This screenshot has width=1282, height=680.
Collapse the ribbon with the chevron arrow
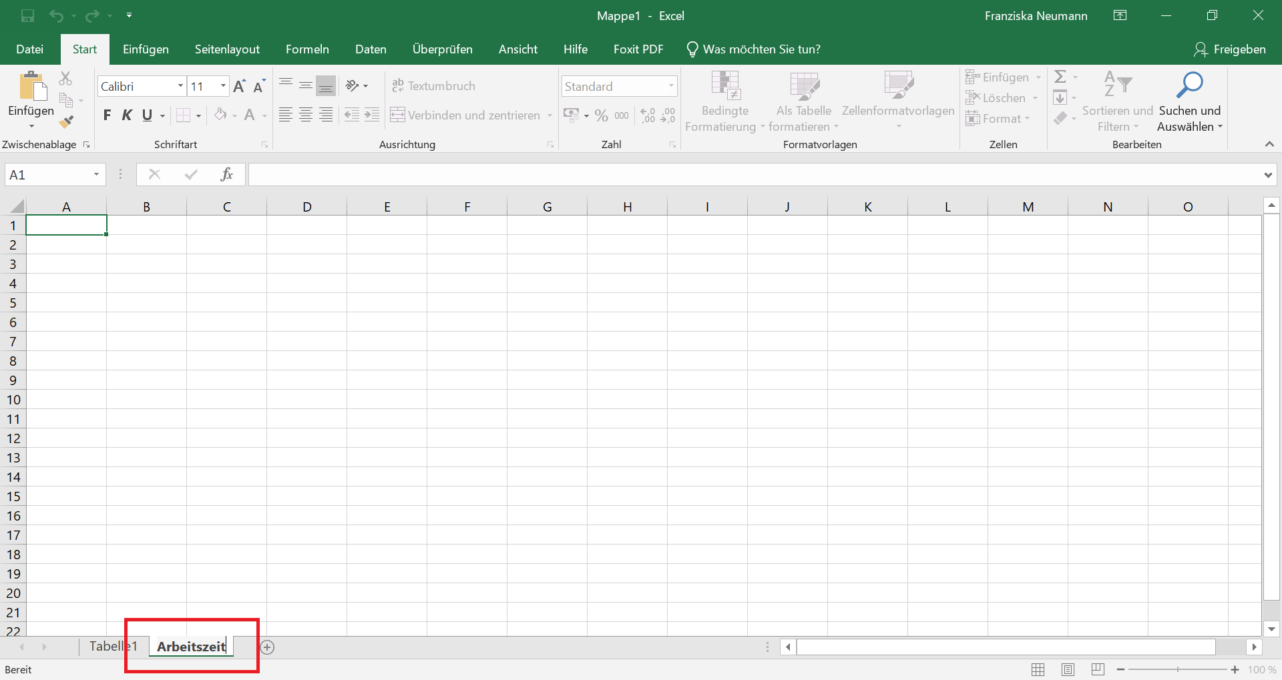1269,143
